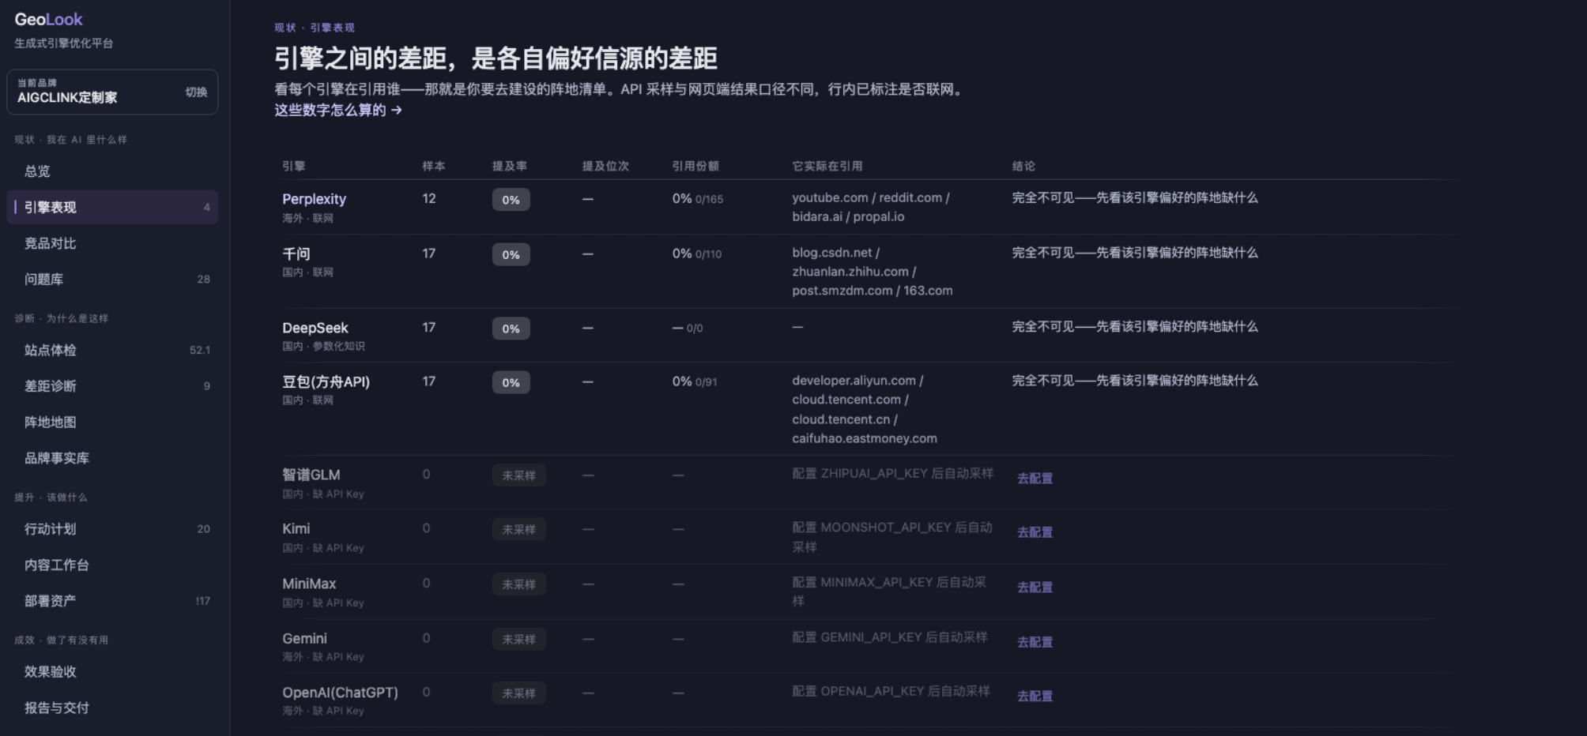Click the 千问 engine name

[x=296, y=253]
